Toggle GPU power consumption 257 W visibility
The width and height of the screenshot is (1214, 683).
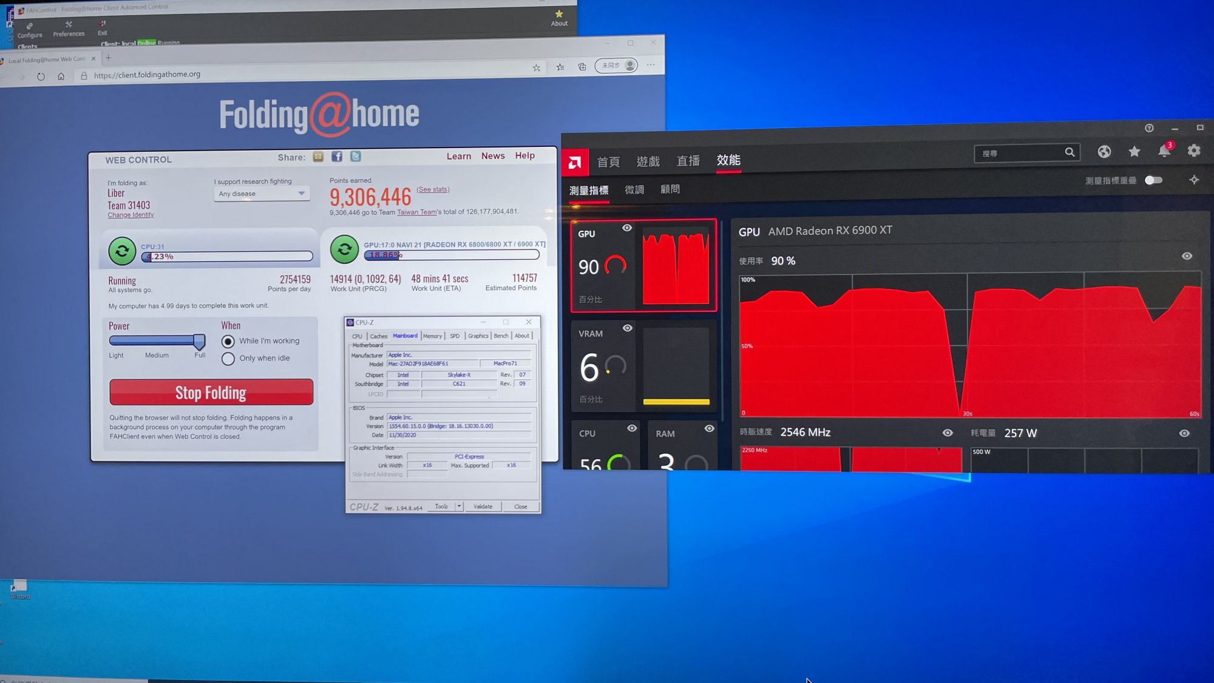[1184, 433]
